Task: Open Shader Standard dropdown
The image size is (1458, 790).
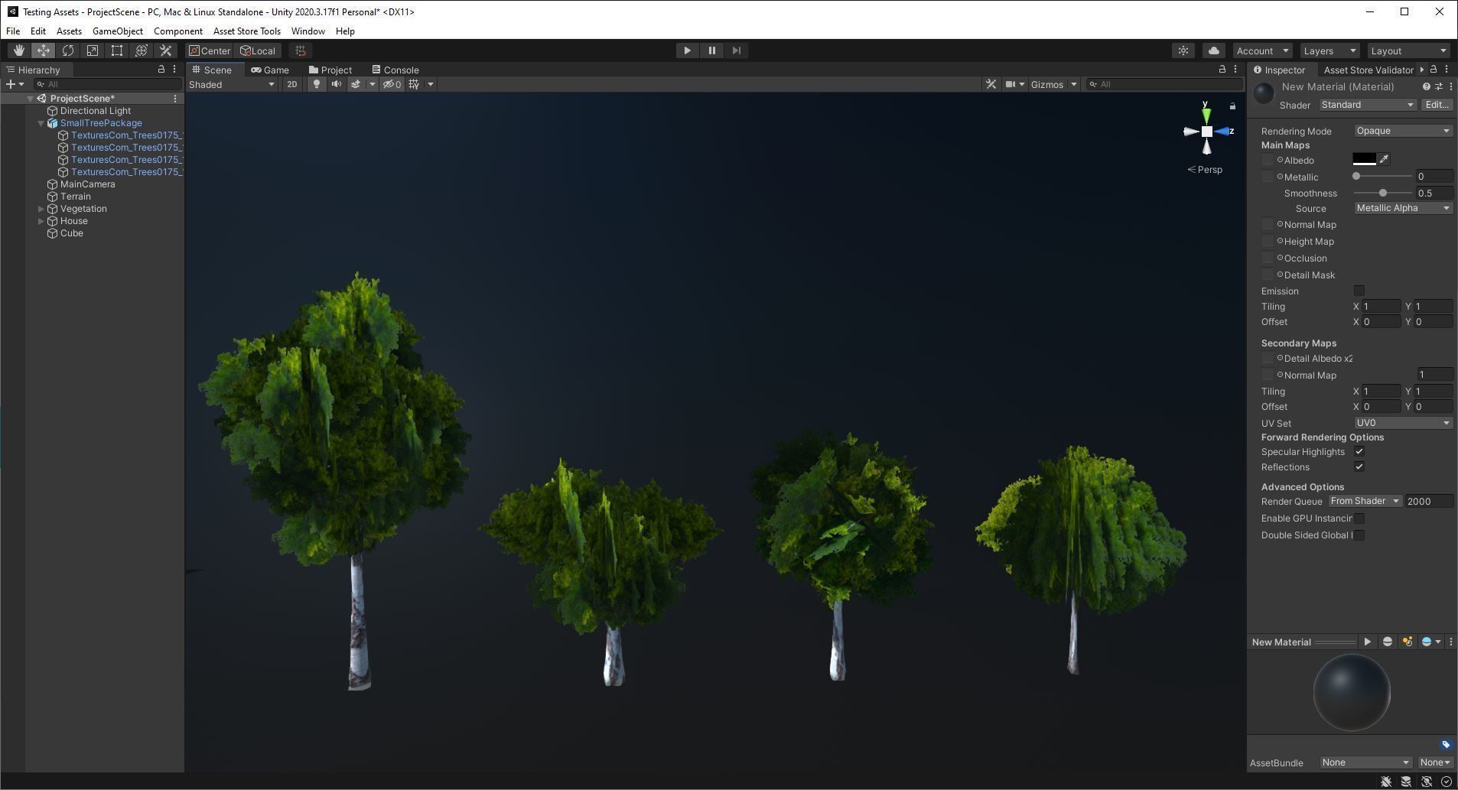Action: tap(1367, 105)
